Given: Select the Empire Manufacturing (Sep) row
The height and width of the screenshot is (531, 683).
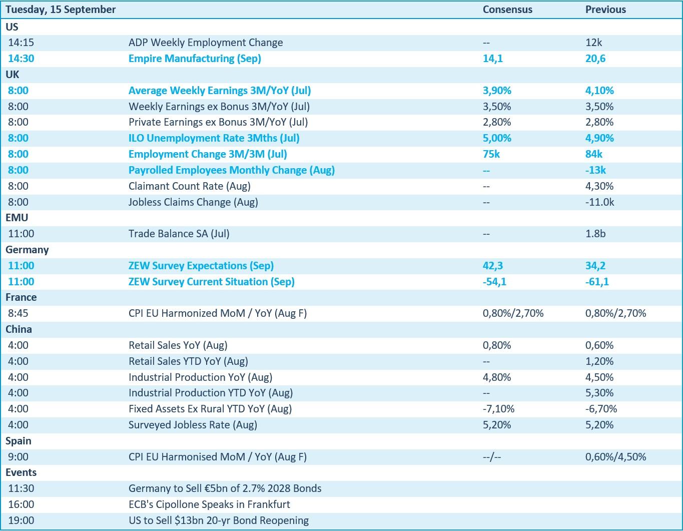Looking at the screenshot, I should click(341, 59).
